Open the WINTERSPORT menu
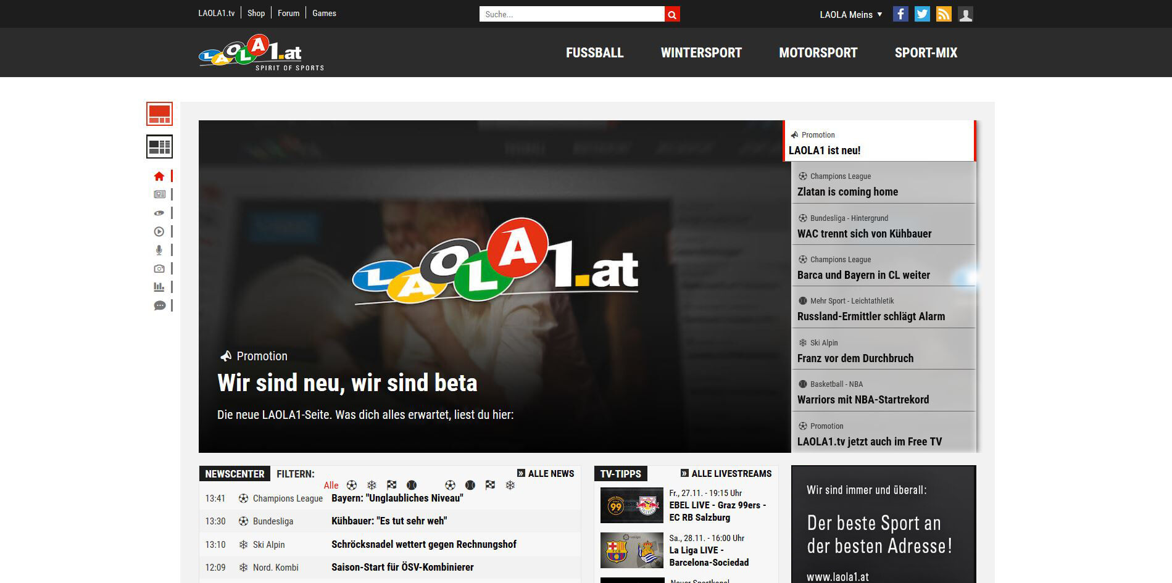This screenshot has width=1172, height=583. [x=701, y=53]
